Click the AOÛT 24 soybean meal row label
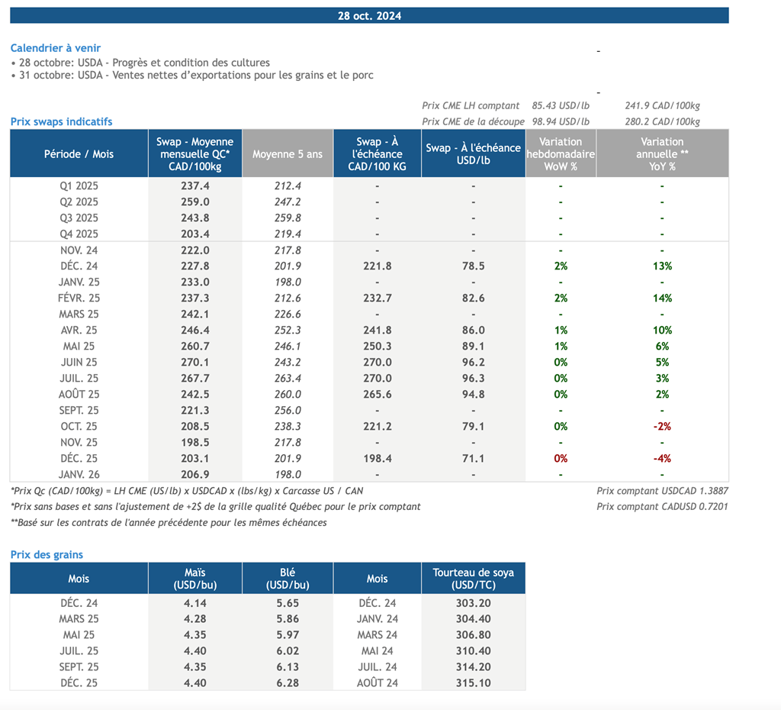The width and height of the screenshot is (781, 710). (377, 683)
